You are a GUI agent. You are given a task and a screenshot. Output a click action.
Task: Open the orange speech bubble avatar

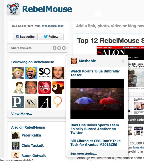pyautogui.click(x=58, y=102)
